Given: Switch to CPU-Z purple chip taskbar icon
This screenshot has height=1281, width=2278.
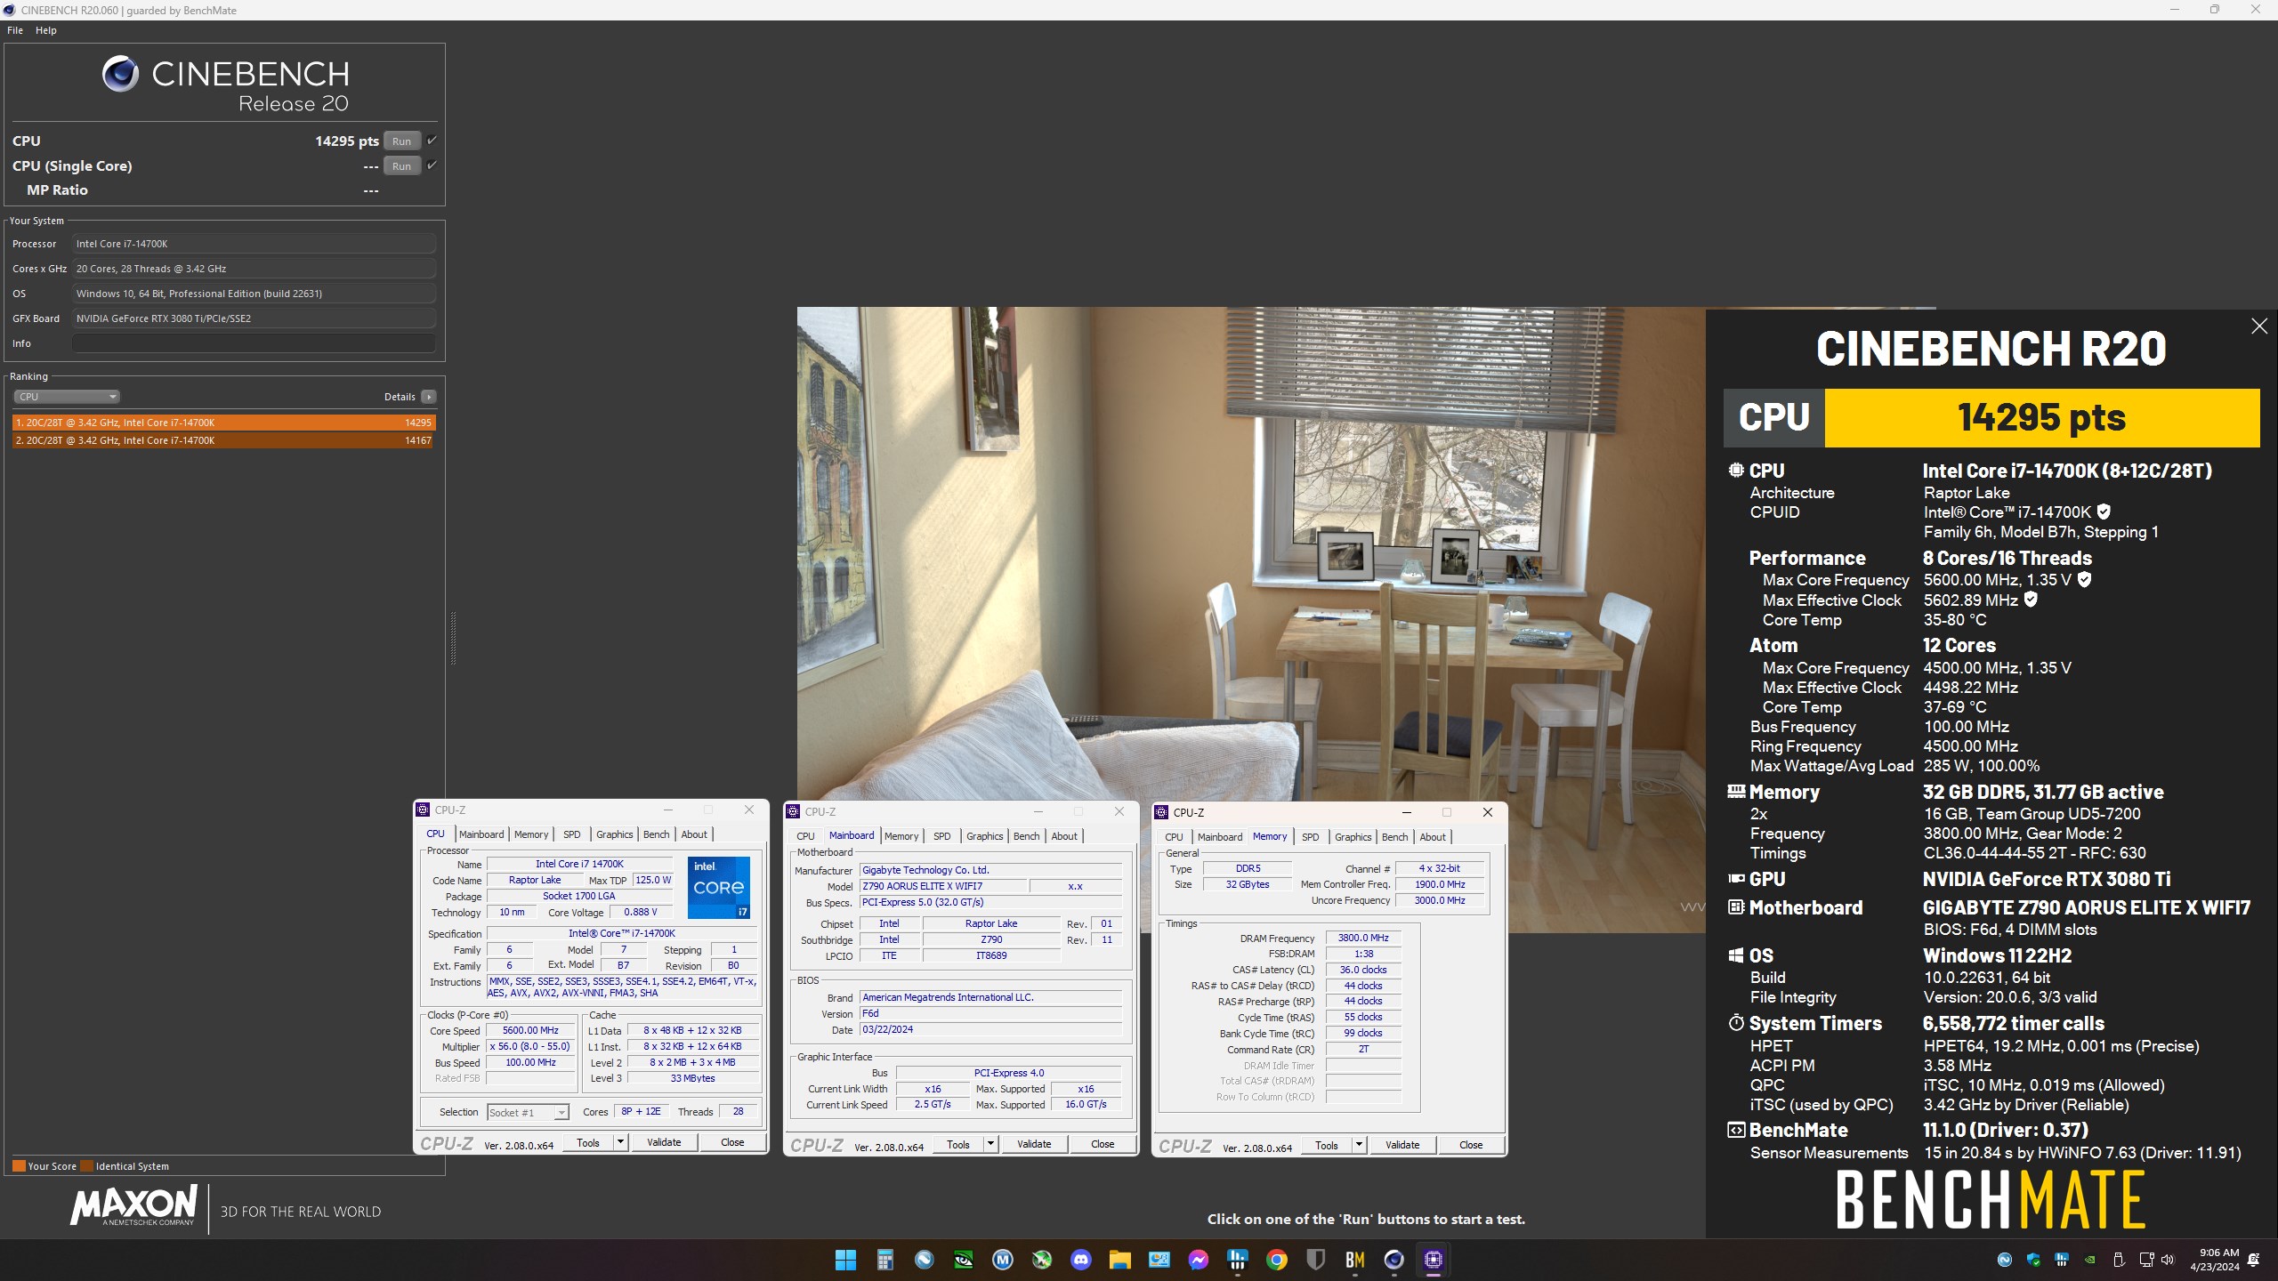Looking at the screenshot, I should (x=1434, y=1260).
